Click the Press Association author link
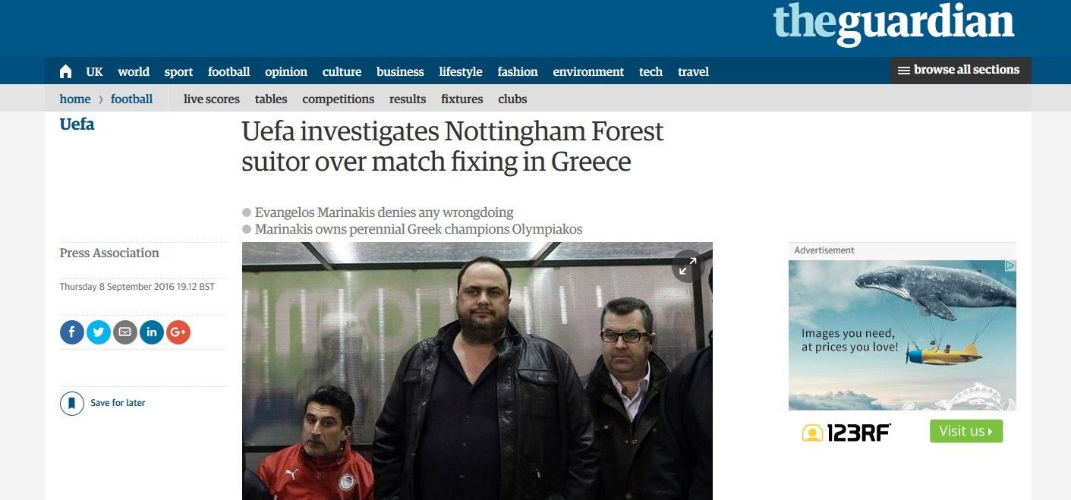1071x500 pixels. click(x=109, y=253)
